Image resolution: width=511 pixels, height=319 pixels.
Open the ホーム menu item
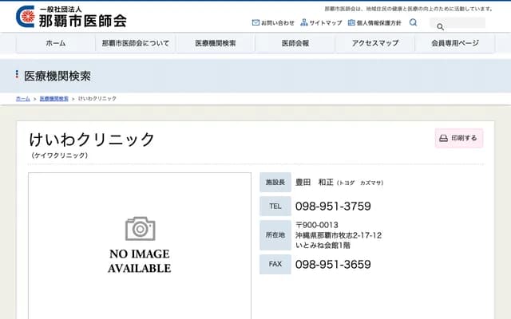point(55,43)
